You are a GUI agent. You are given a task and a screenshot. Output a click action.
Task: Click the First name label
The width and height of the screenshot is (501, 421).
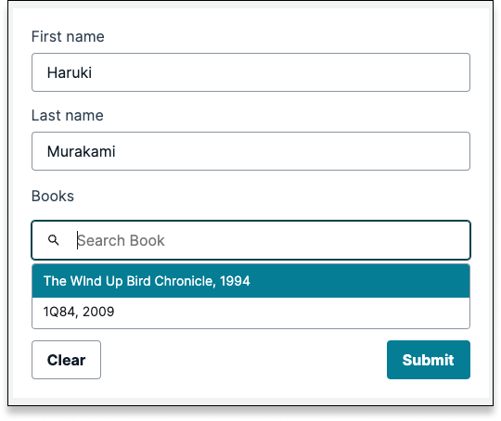(68, 36)
